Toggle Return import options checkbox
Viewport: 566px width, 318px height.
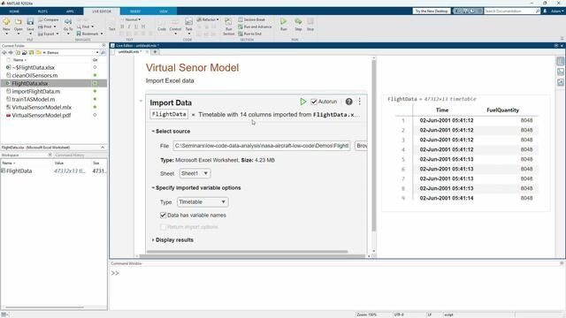click(x=163, y=227)
